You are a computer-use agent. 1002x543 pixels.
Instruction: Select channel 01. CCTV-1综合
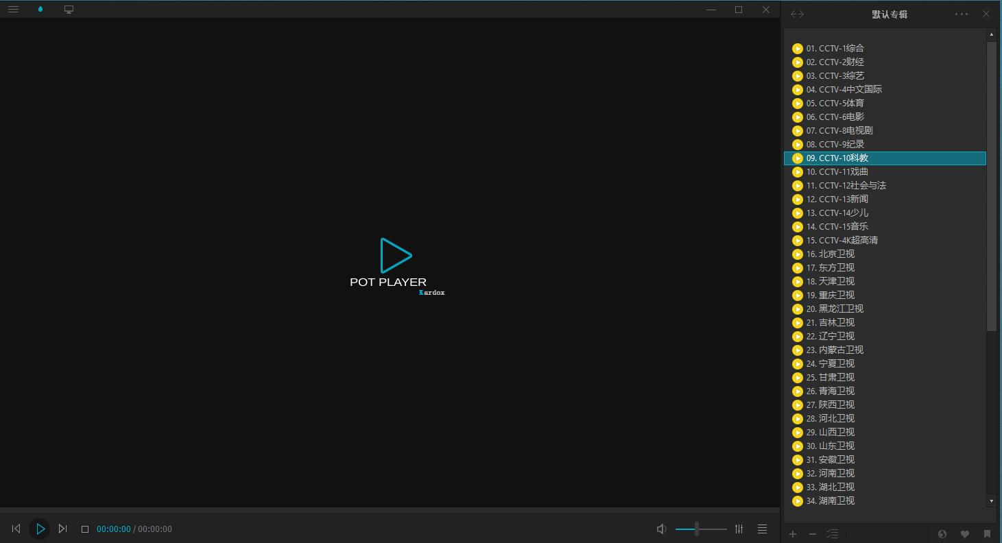click(x=885, y=48)
